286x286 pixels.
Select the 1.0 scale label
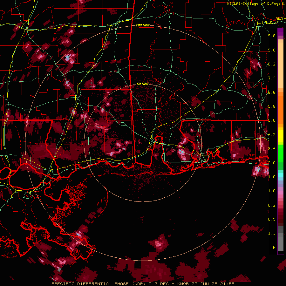272,191
